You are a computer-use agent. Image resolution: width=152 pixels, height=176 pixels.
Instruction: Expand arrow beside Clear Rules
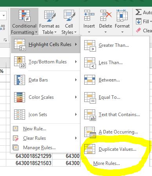76,138
